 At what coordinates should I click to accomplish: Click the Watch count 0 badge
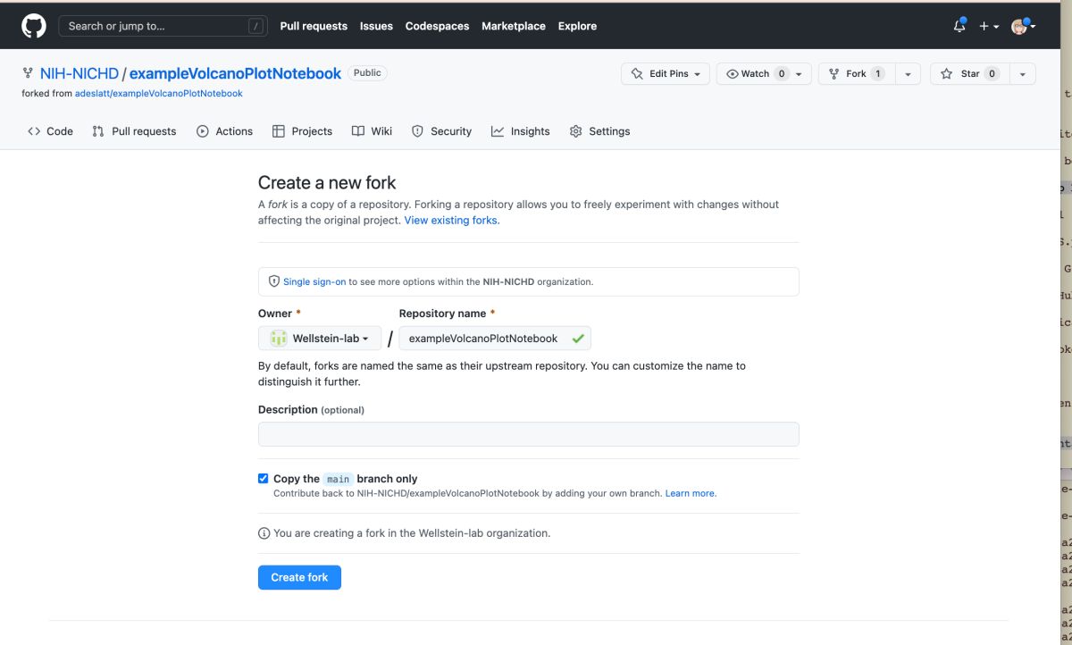[782, 74]
